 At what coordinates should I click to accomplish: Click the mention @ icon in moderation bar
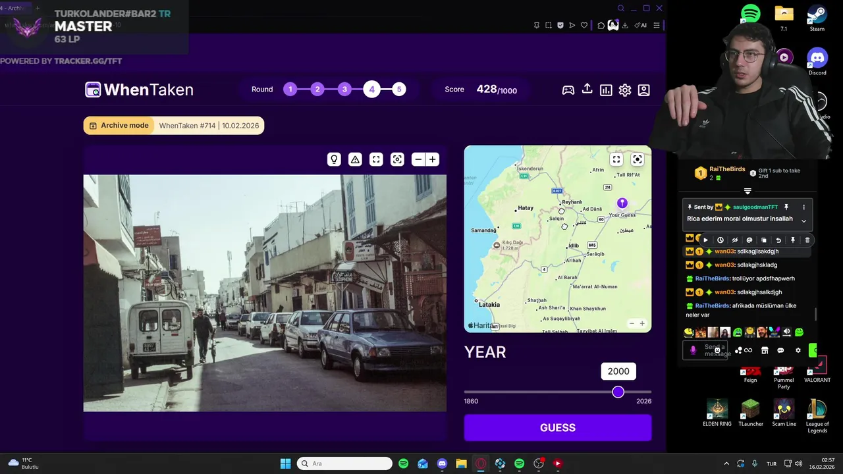(749, 240)
